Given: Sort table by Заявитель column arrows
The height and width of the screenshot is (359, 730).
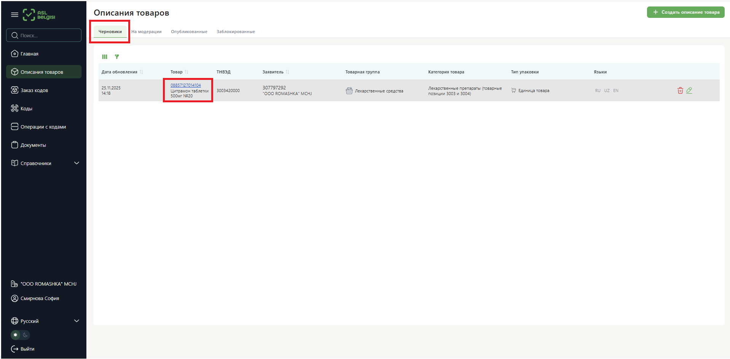Looking at the screenshot, I should click(287, 72).
